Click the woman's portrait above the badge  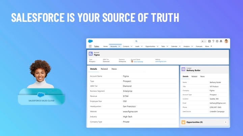click(x=40, y=74)
